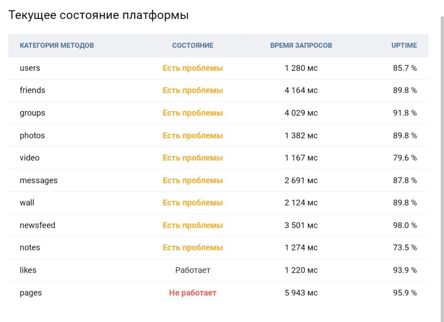Open the notes category
Screen dimensions: 444x322
[30, 248]
